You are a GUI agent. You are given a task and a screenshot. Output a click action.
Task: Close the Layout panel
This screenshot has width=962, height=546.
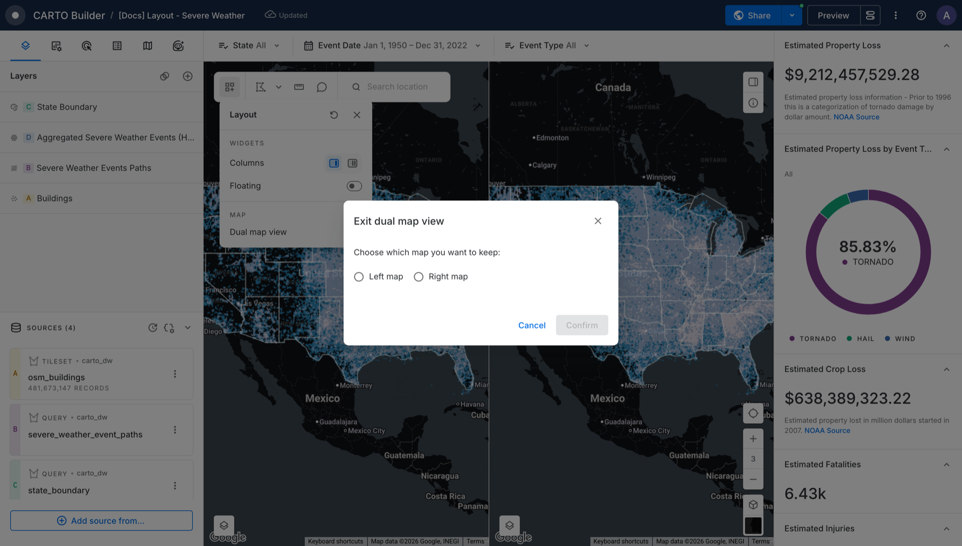[x=357, y=115]
